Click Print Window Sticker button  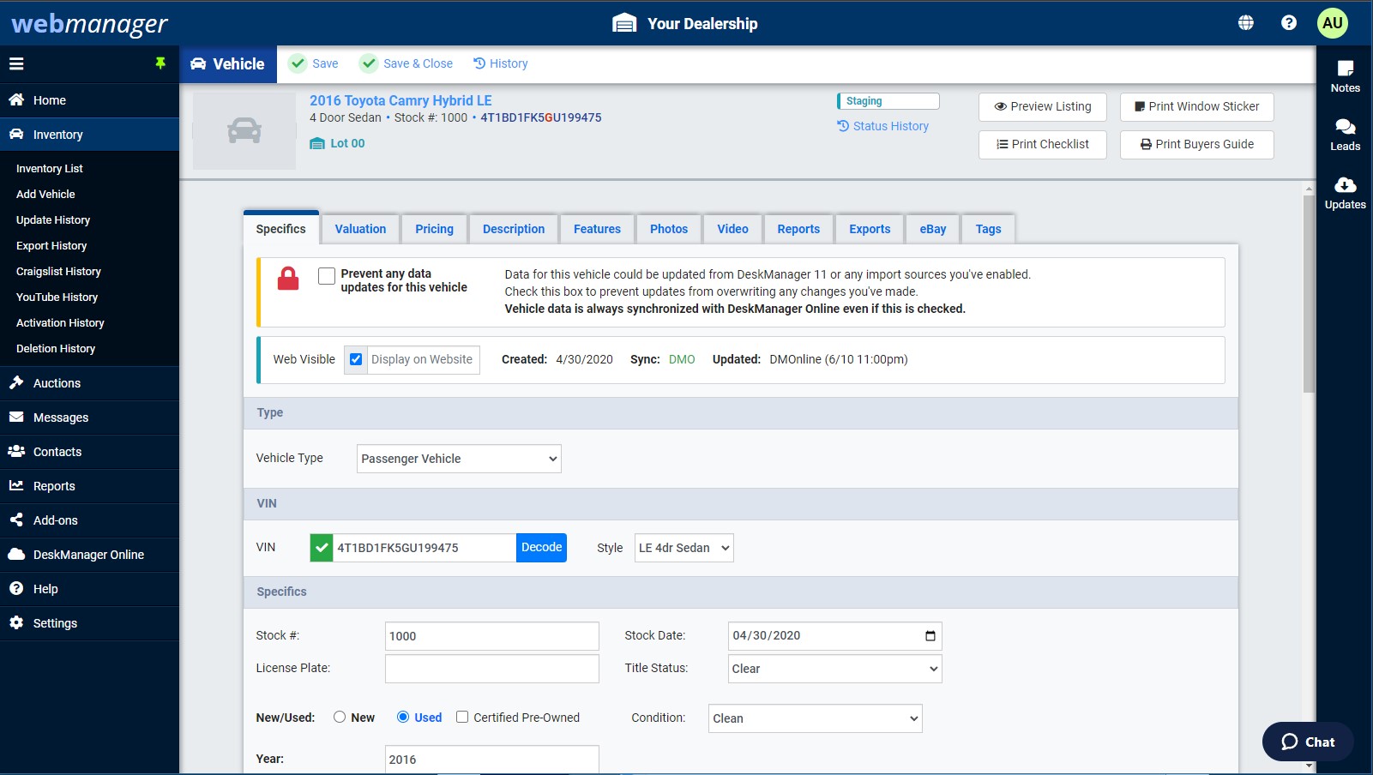(1197, 107)
